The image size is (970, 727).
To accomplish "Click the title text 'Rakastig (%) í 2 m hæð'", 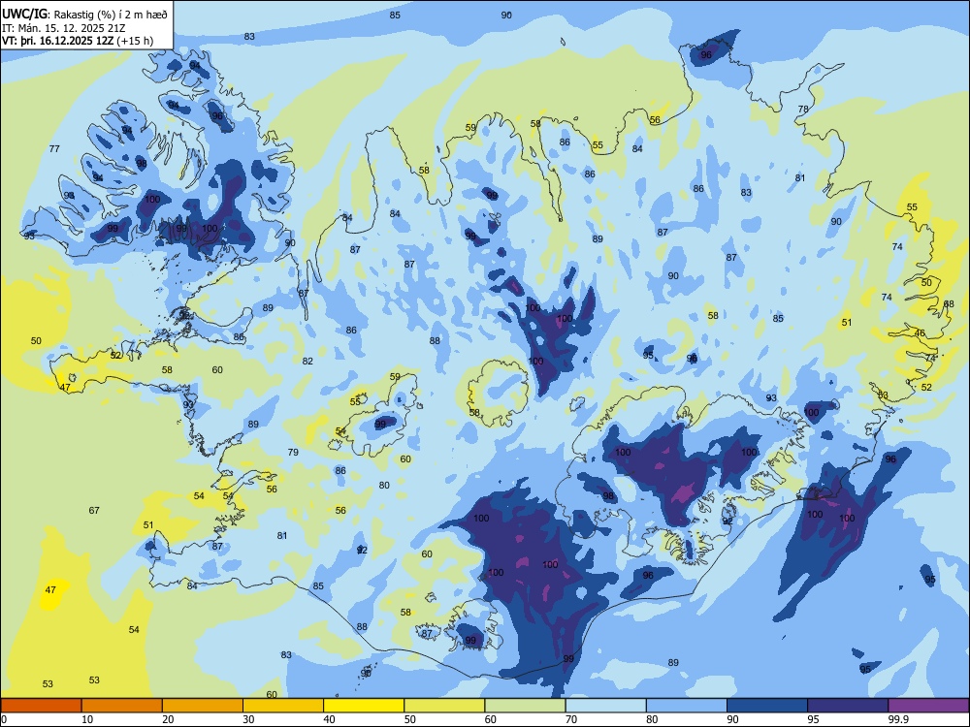I will [111, 14].
